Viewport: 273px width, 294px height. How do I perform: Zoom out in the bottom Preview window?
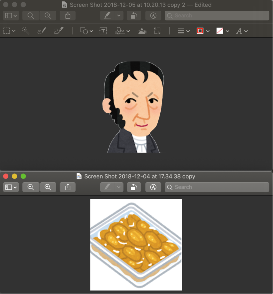pyautogui.click(x=31, y=187)
